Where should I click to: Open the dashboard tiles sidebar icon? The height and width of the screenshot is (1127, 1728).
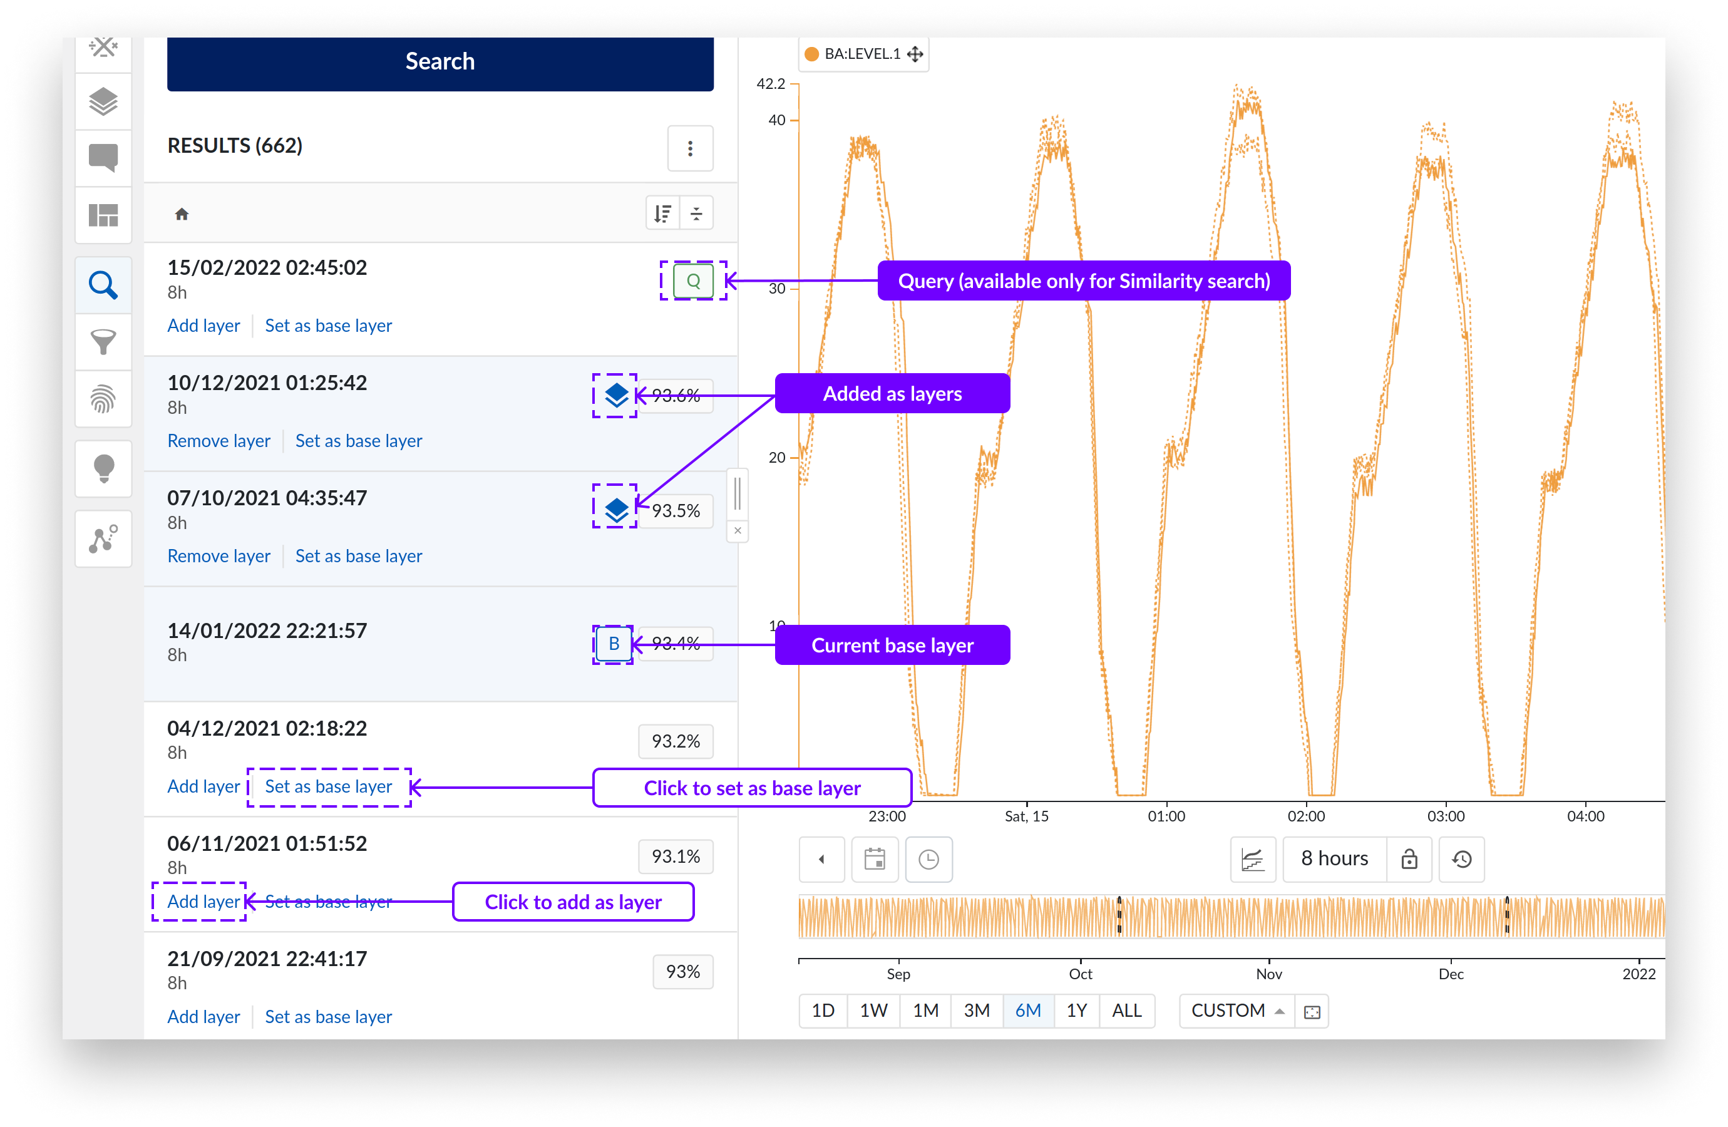[x=103, y=215]
